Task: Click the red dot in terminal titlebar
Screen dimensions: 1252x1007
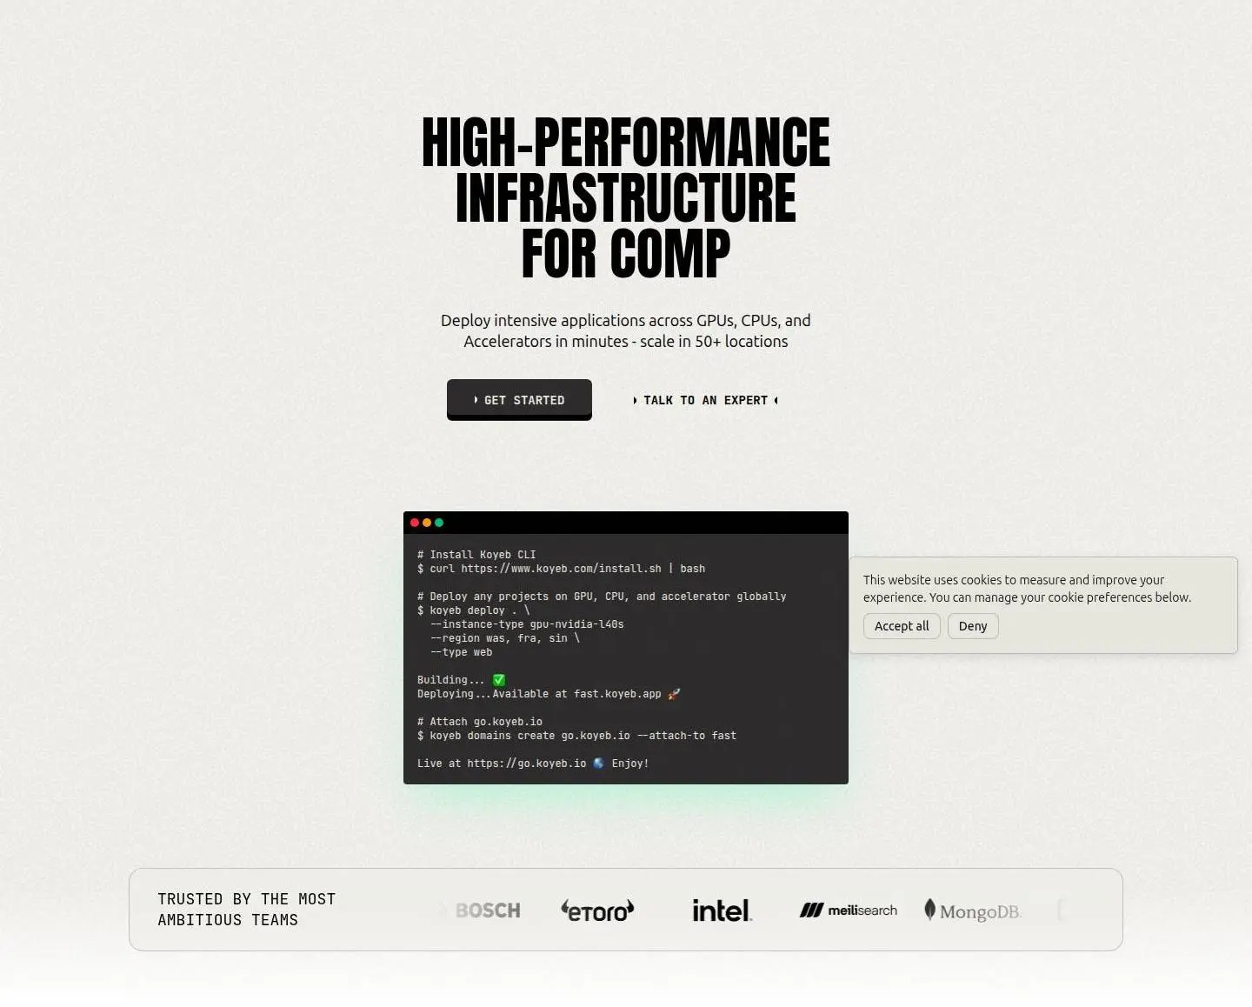Action: click(x=415, y=523)
